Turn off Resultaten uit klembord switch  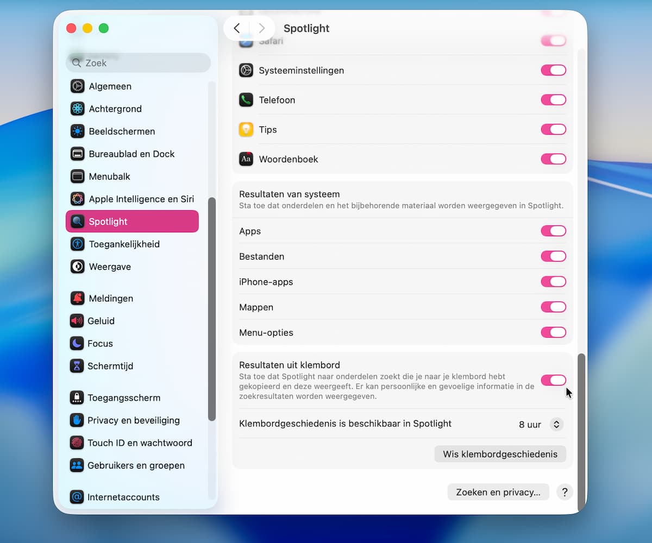(553, 380)
